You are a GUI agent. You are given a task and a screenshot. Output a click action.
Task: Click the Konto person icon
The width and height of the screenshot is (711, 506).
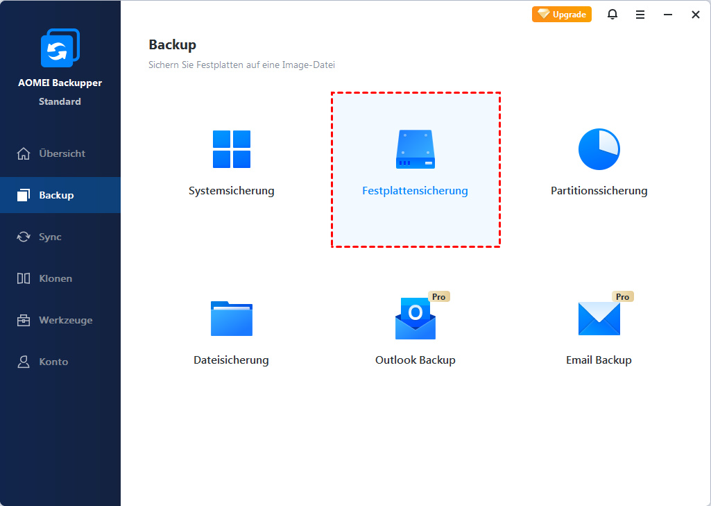(24, 362)
